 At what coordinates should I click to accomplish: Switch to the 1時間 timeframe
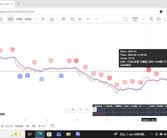(x=19, y=19)
